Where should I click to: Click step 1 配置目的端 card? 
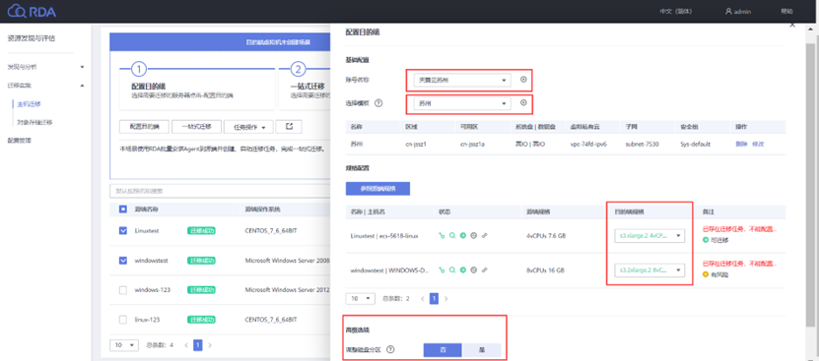197,87
